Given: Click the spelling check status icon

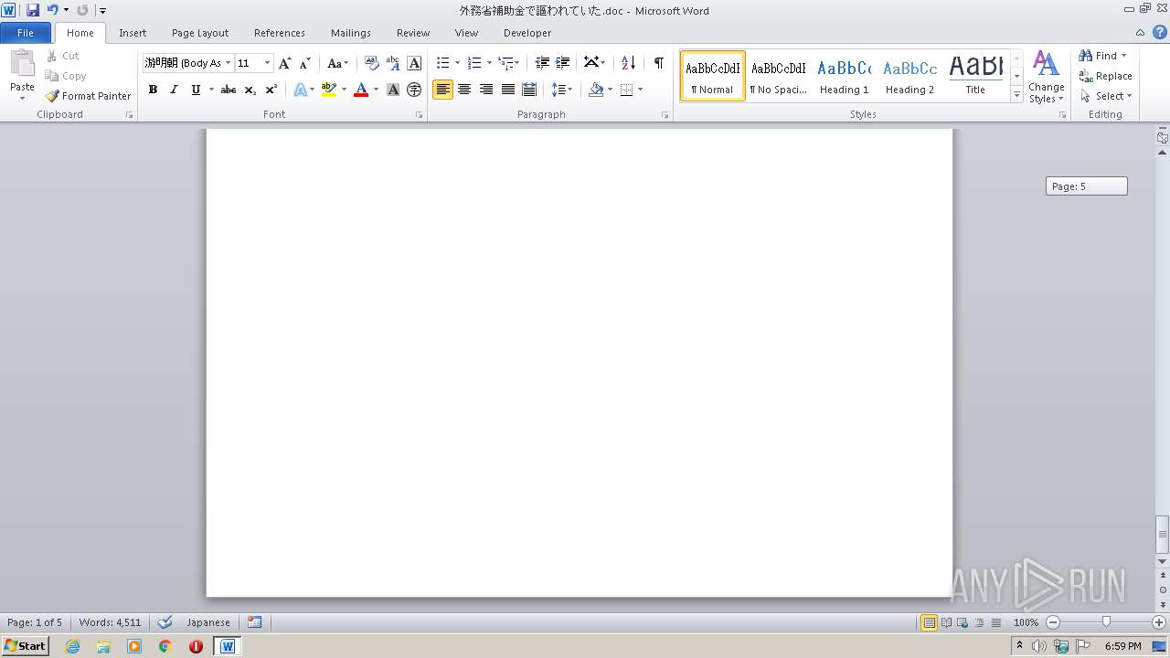Looking at the screenshot, I should pos(165,622).
